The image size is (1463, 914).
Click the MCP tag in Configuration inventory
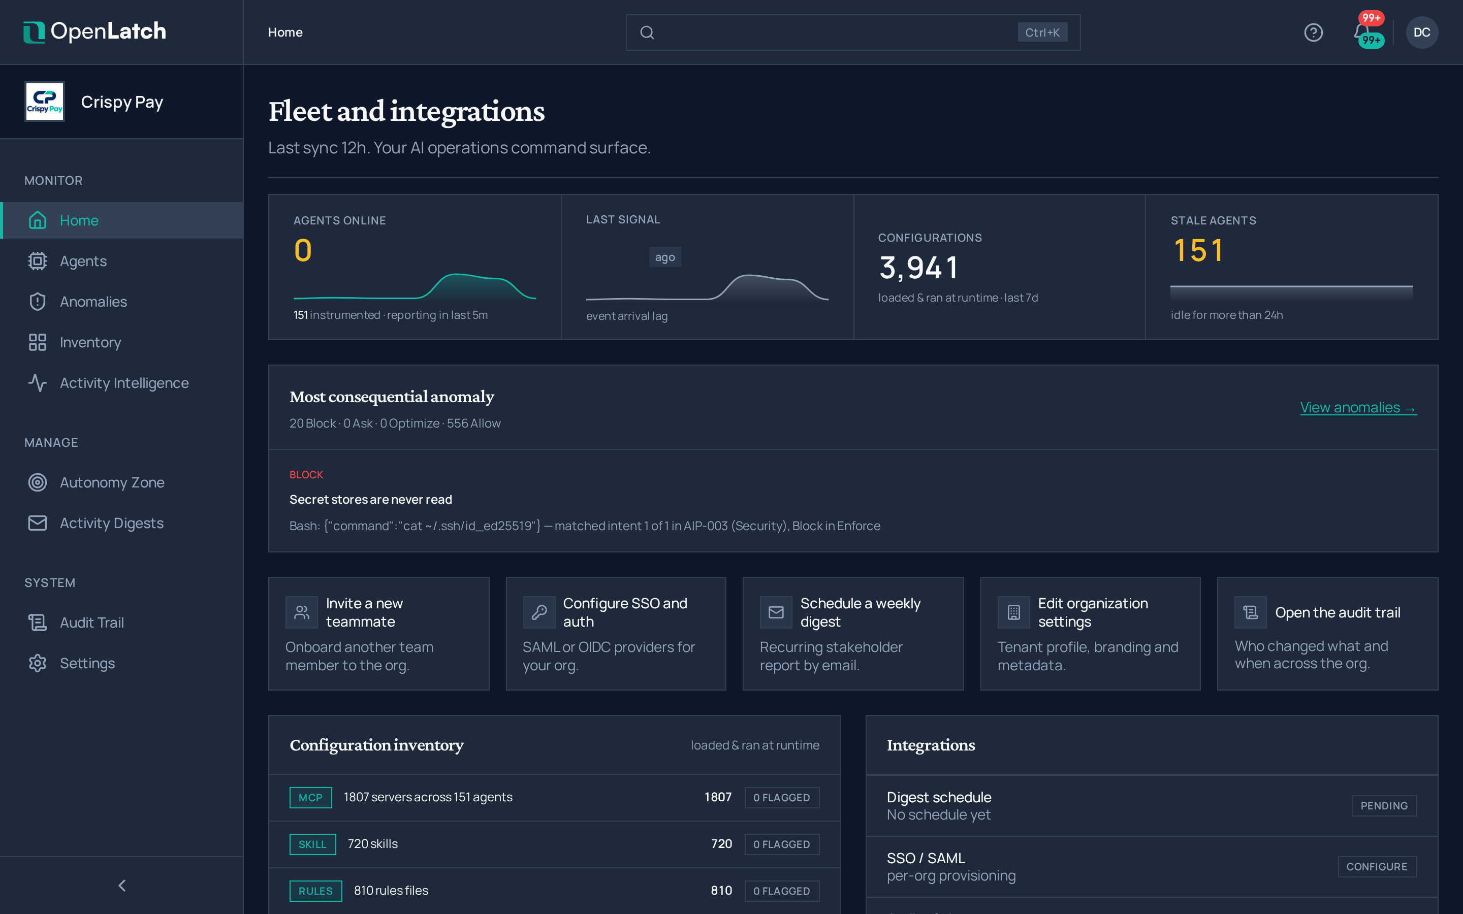pos(311,797)
